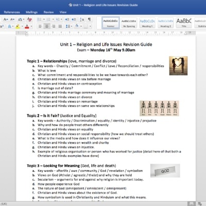Viewport: 206px width, 206px height.
Task: Click the Borders icon
Action: click(85, 26)
